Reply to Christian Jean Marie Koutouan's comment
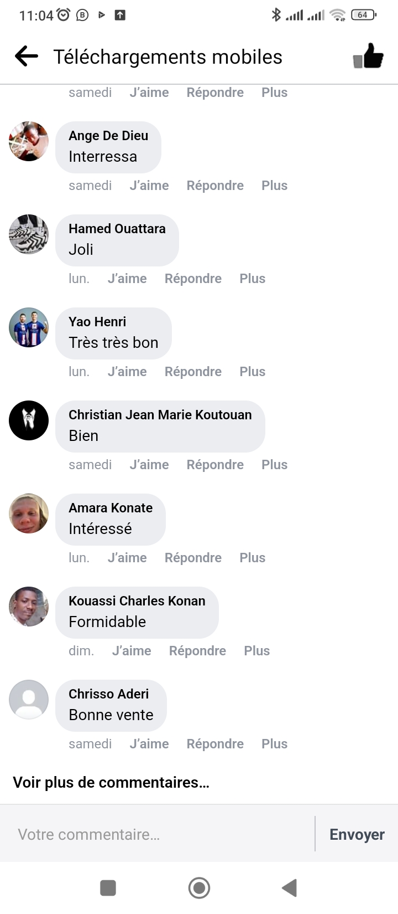 215,465
